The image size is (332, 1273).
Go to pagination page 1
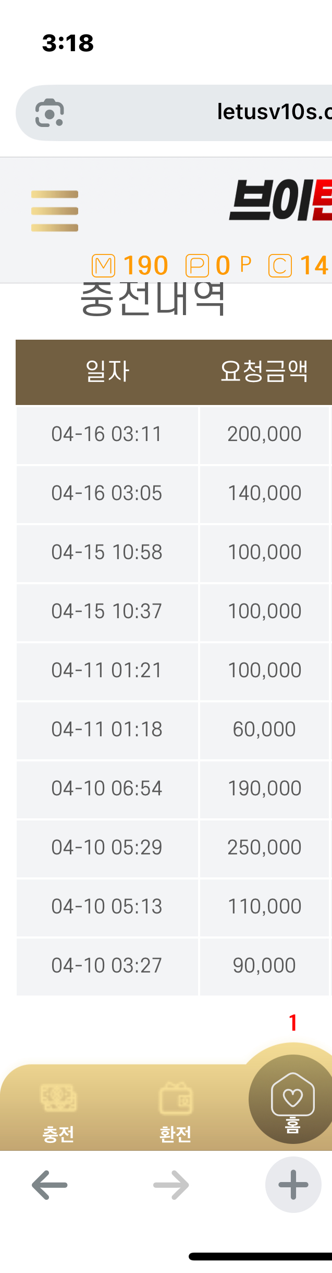[293, 1023]
